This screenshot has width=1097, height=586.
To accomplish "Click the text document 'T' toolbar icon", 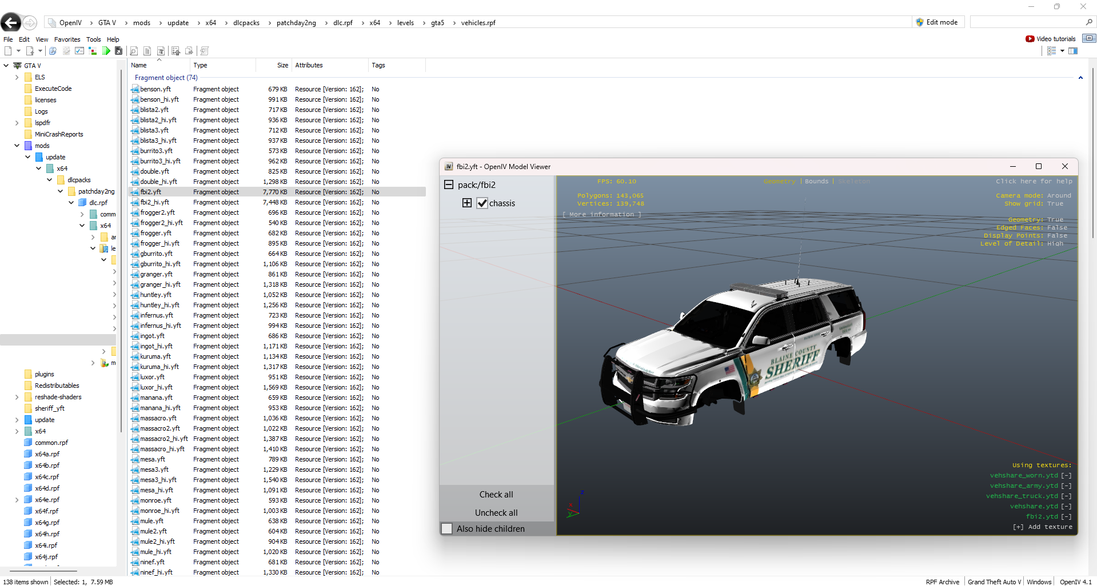I will click(x=161, y=51).
